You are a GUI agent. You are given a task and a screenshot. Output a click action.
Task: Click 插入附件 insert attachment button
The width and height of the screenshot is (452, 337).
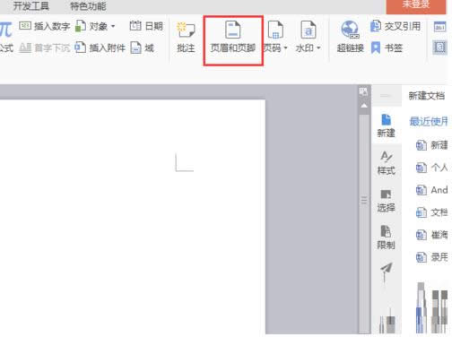click(100, 48)
